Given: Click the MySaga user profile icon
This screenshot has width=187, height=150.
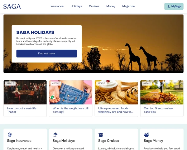Looking at the screenshot, I should point(169,7).
